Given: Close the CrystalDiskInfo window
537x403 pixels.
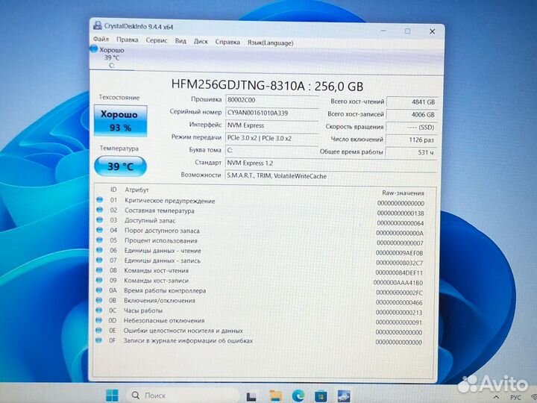Looking at the screenshot, I should pos(432,31).
